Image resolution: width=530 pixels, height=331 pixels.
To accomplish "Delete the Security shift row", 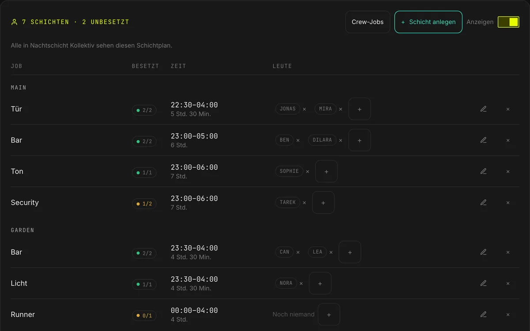I will [x=508, y=203].
